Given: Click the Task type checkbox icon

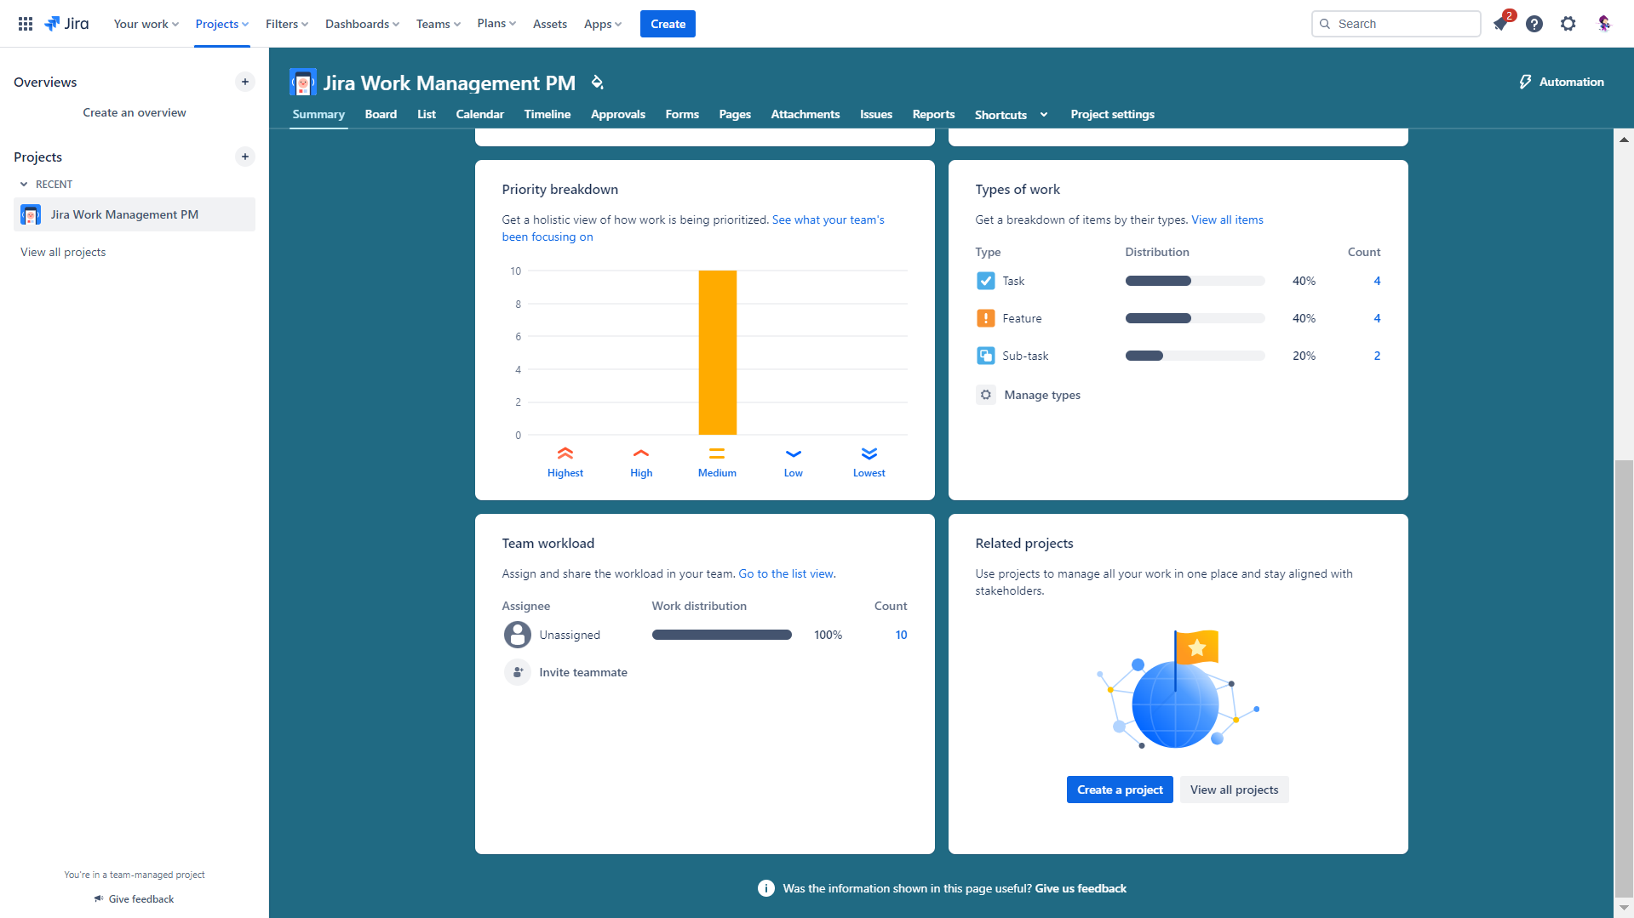Looking at the screenshot, I should coord(985,281).
